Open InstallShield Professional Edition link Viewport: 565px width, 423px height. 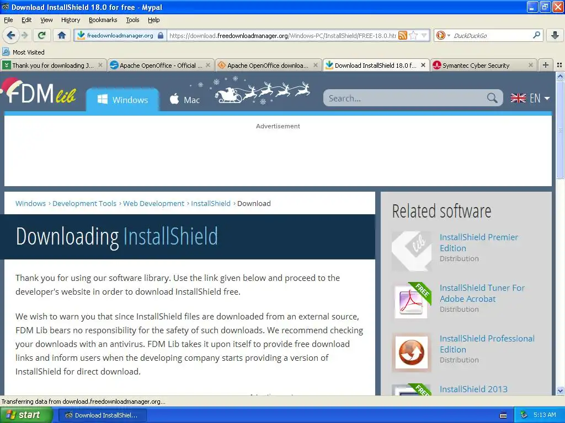pyautogui.click(x=487, y=344)
